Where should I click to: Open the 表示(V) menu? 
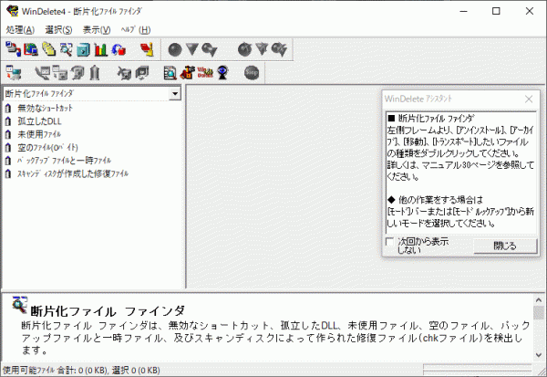[x=97, y=30]
